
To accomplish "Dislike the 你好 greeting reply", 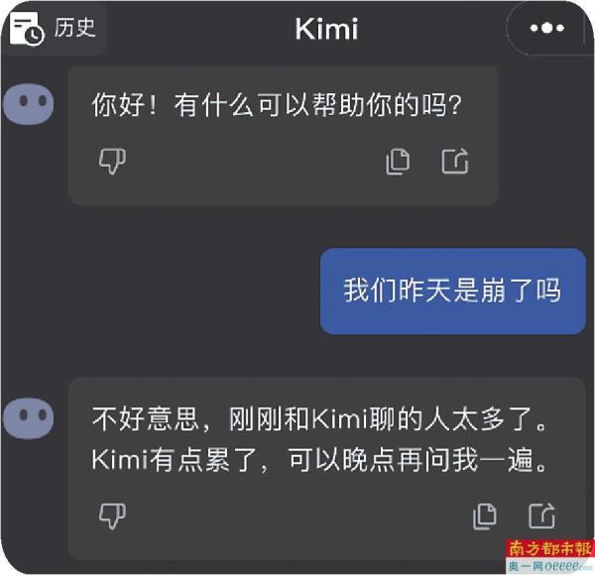I will coord(112,161).
